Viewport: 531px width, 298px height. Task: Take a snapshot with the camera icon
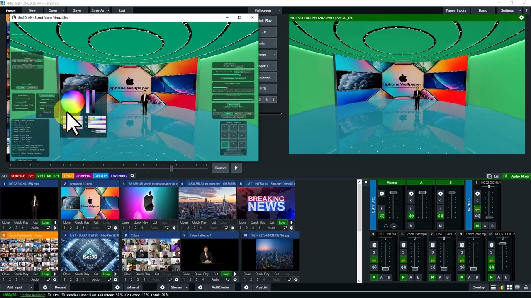(517, 287)
